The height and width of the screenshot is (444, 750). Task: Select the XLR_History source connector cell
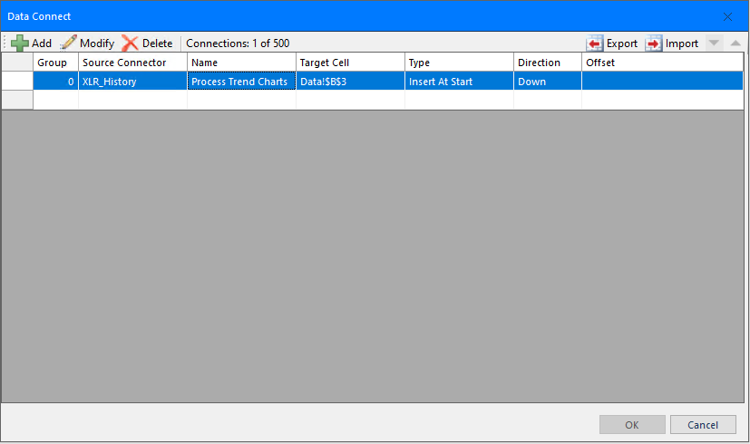132,82
